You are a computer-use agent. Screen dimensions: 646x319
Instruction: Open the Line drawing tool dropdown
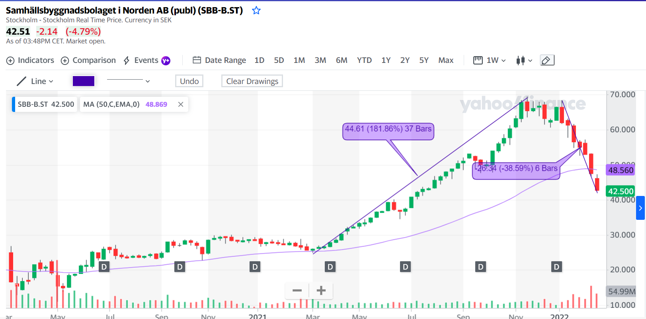35,81
